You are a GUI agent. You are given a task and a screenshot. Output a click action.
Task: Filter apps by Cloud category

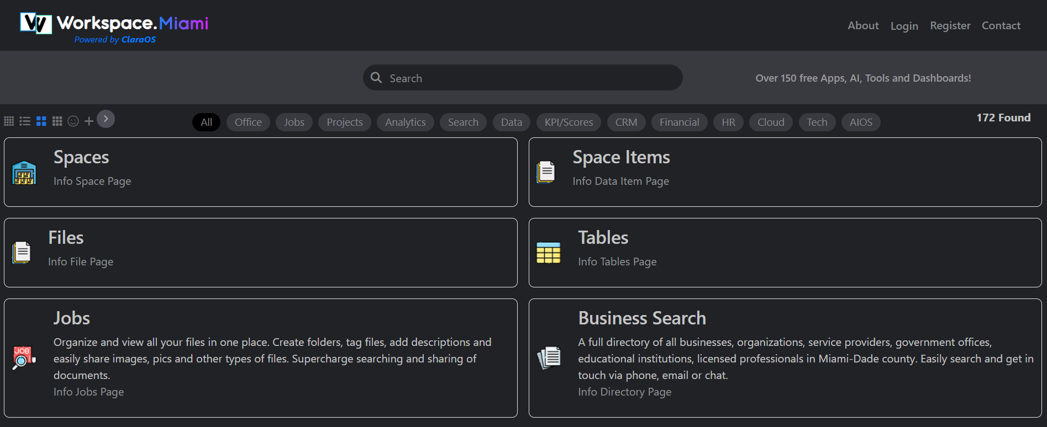pos(771,122)
